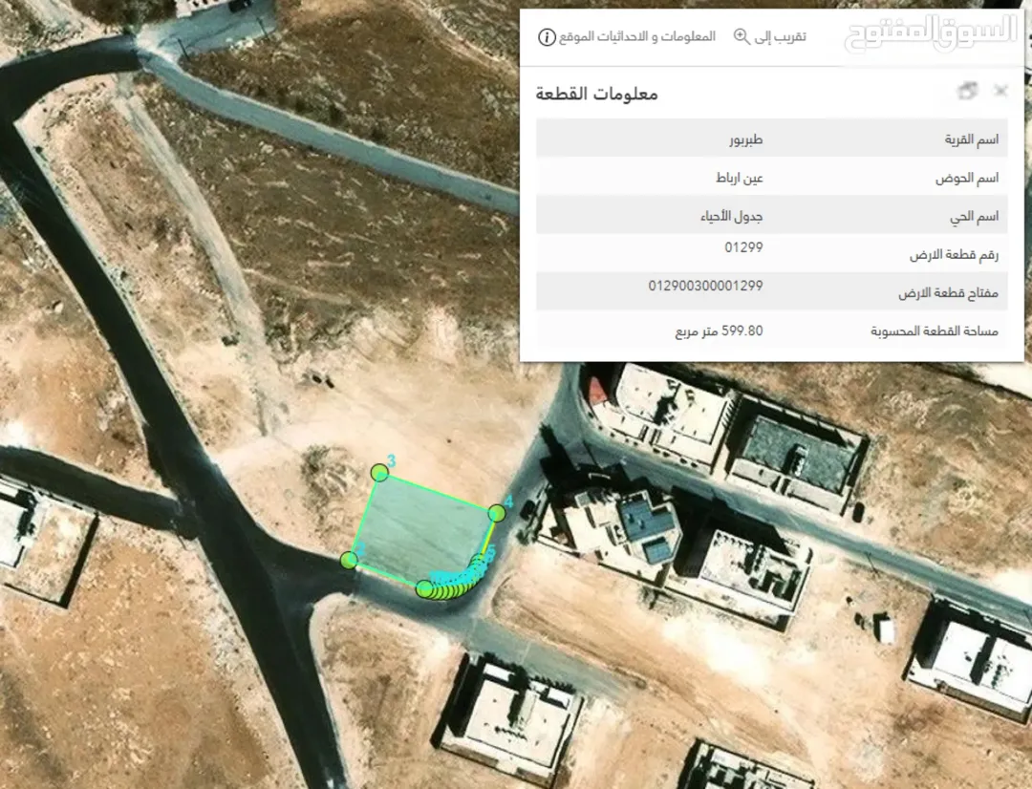Viewport: 1032px width, 789px height.
Task: Select parcel vertex marker number 3
Action: pos(379,473)
